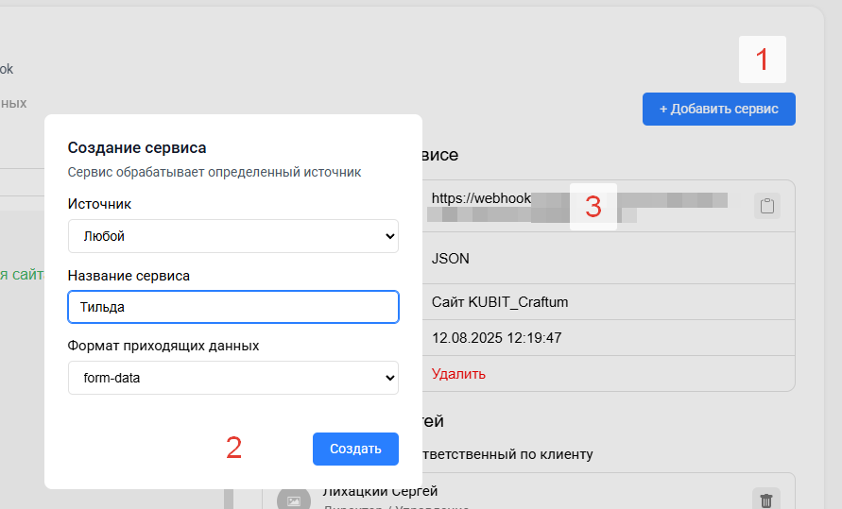Viewport: 842px width, 509px height.
Task: Click the red Удалить link
Action: click(x=458, y=374)
